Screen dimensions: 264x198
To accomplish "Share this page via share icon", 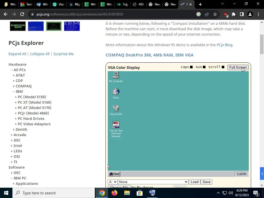I will pyautogui.click(x=207, y=14).
